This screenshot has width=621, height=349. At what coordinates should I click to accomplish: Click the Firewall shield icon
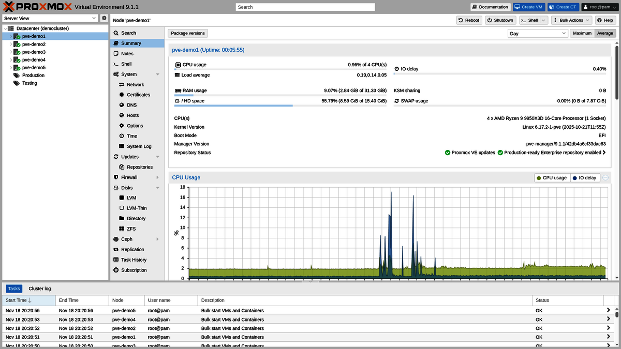pos(116,177)
